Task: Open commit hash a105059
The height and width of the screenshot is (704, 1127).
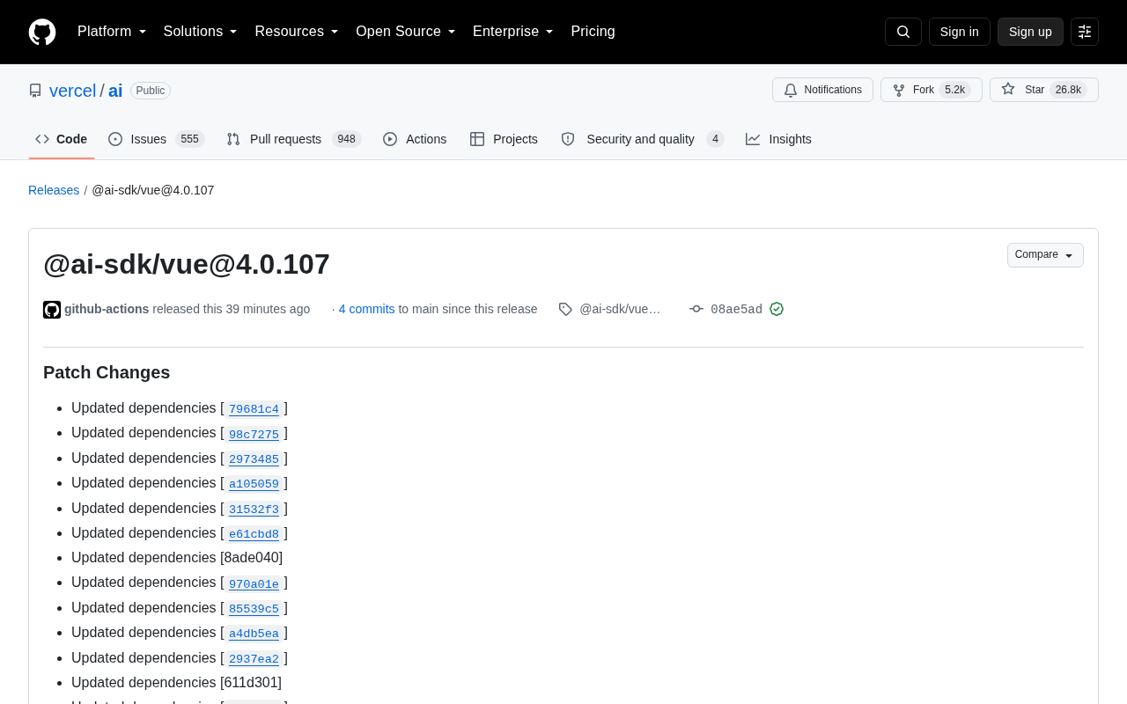Action: 254,484
